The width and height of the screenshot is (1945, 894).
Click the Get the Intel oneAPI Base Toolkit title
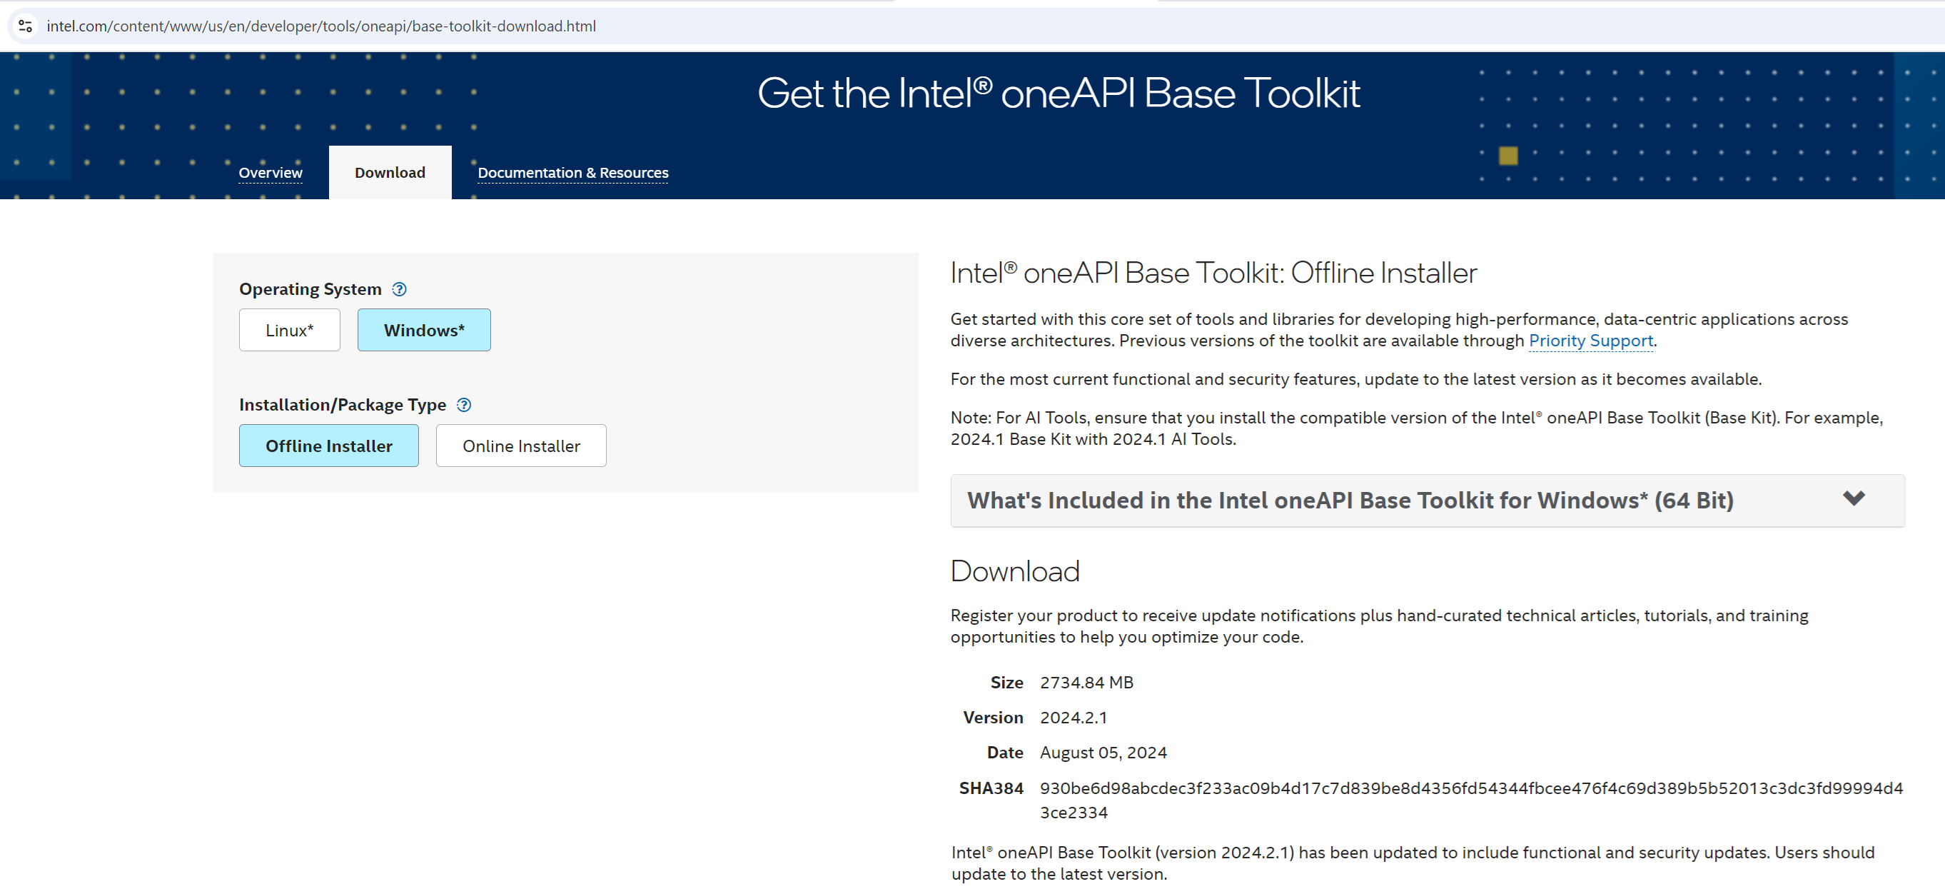click(x=1058, y=94)
